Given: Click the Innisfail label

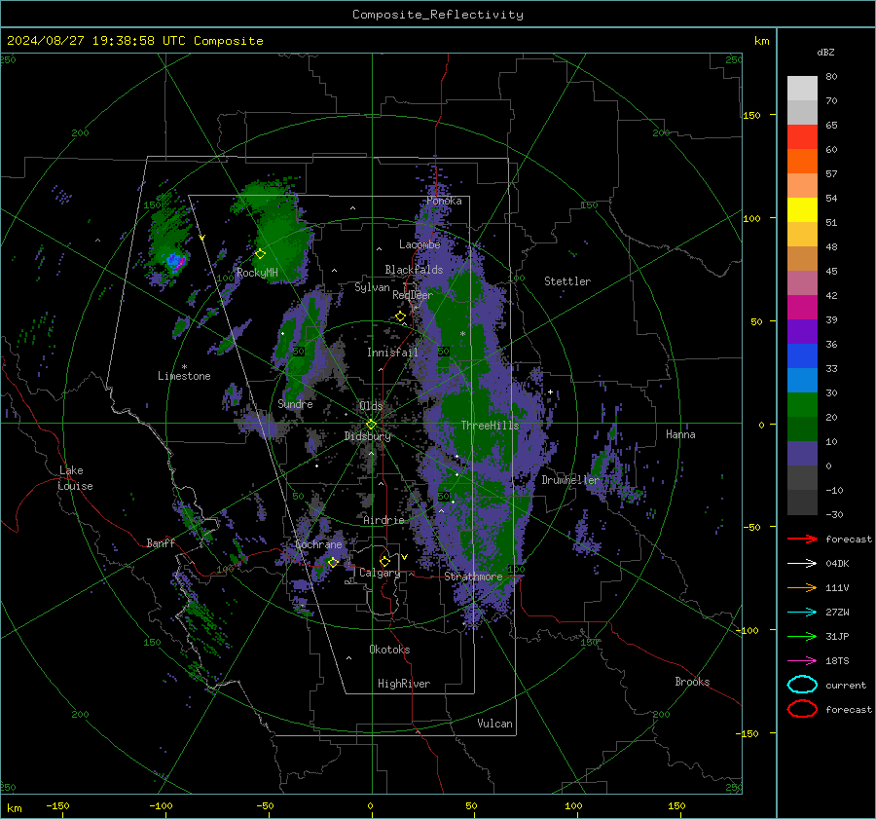Looking at the screenshot, I should tap(392, 353).
